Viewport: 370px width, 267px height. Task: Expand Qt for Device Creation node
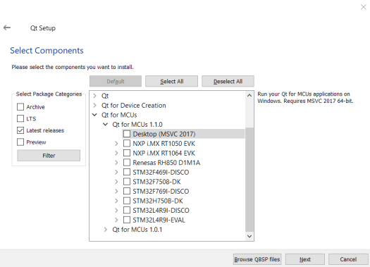point(94,105)
